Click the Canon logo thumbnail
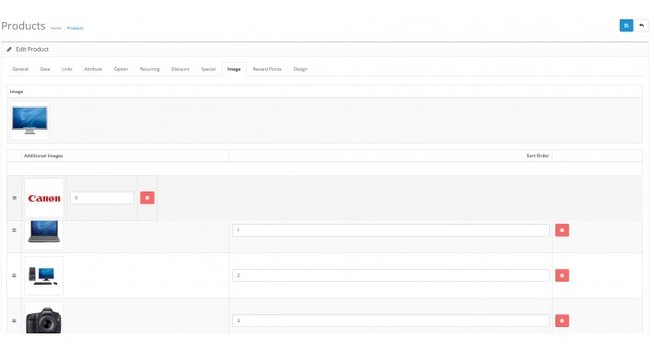The image size is (654, 350). coord(44,198)
